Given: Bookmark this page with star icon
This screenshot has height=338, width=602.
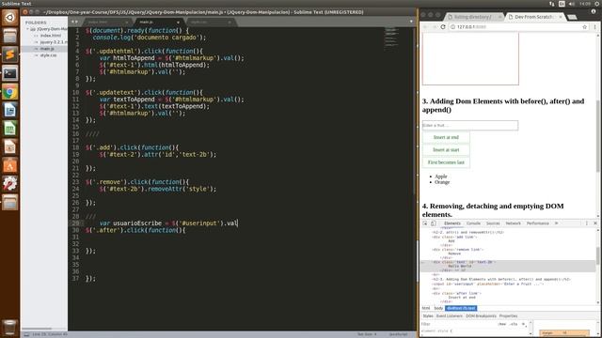Looking at the screenshot, I should 584,27.
